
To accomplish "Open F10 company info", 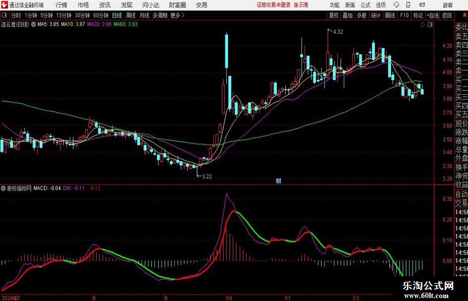I will [404, 15].
